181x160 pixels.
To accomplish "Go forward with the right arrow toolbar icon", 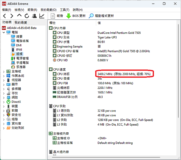I will [x=12, y=16].
